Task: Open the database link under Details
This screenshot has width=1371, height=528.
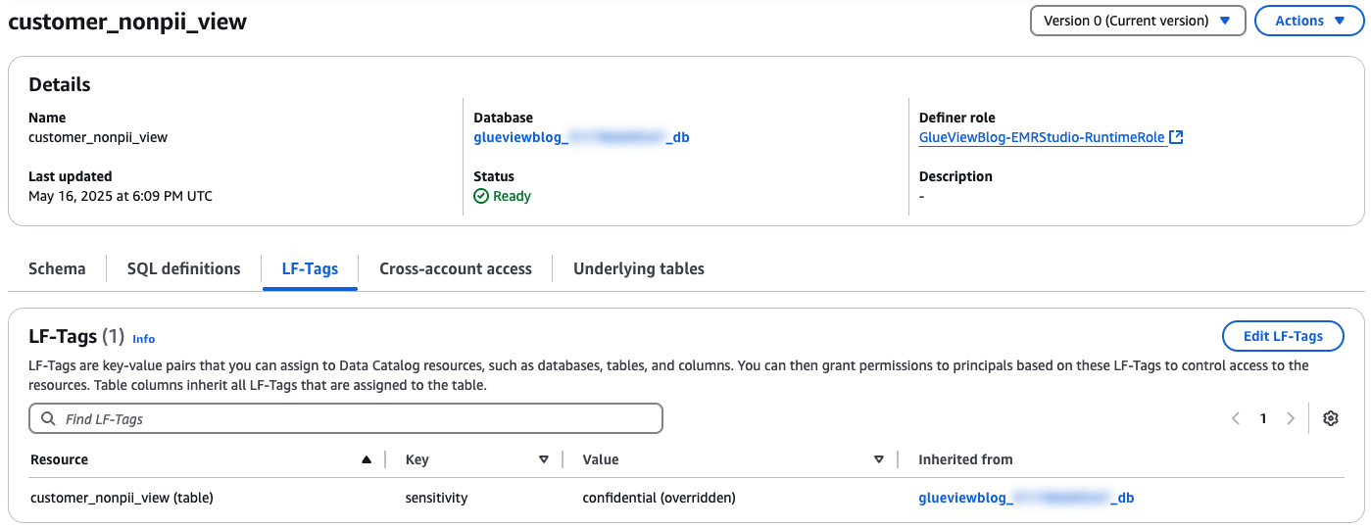Action: point(581,137)
